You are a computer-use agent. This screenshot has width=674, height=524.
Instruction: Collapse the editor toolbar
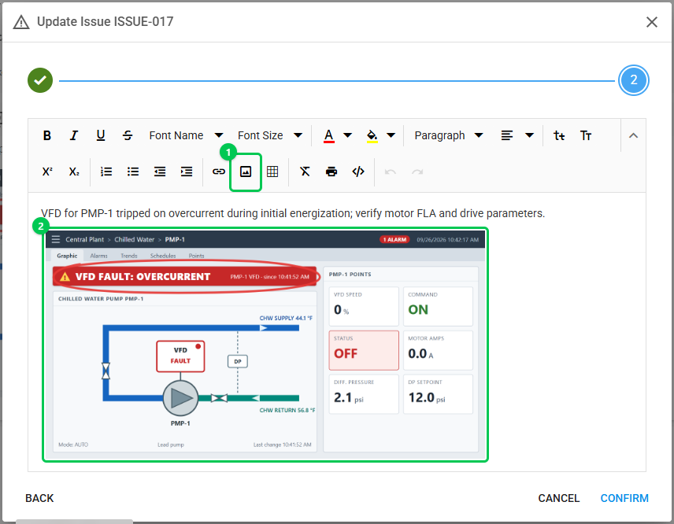click(x=633, y=136)
